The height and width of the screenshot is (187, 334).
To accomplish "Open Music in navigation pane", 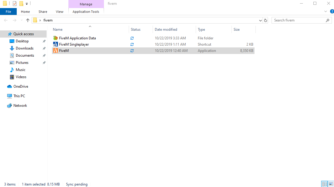I will tap(20, 70).
